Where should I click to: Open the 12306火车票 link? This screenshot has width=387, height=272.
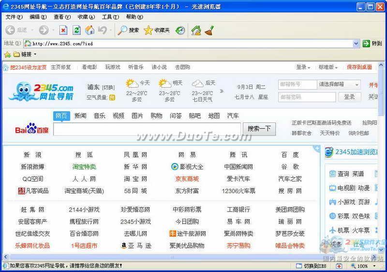(x=238, y=191)
